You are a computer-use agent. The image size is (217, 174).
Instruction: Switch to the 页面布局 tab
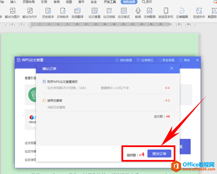29,2
